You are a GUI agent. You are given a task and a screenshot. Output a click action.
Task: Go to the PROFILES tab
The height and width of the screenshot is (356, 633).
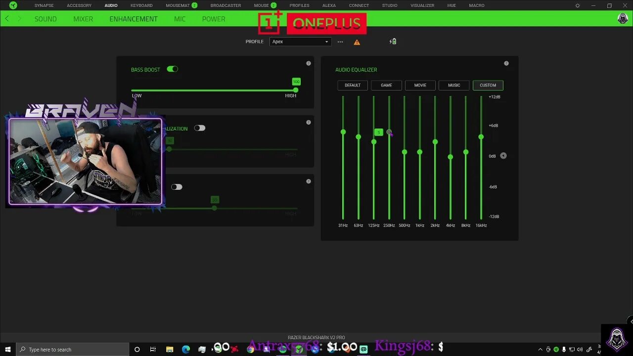(x=299, y=5)
